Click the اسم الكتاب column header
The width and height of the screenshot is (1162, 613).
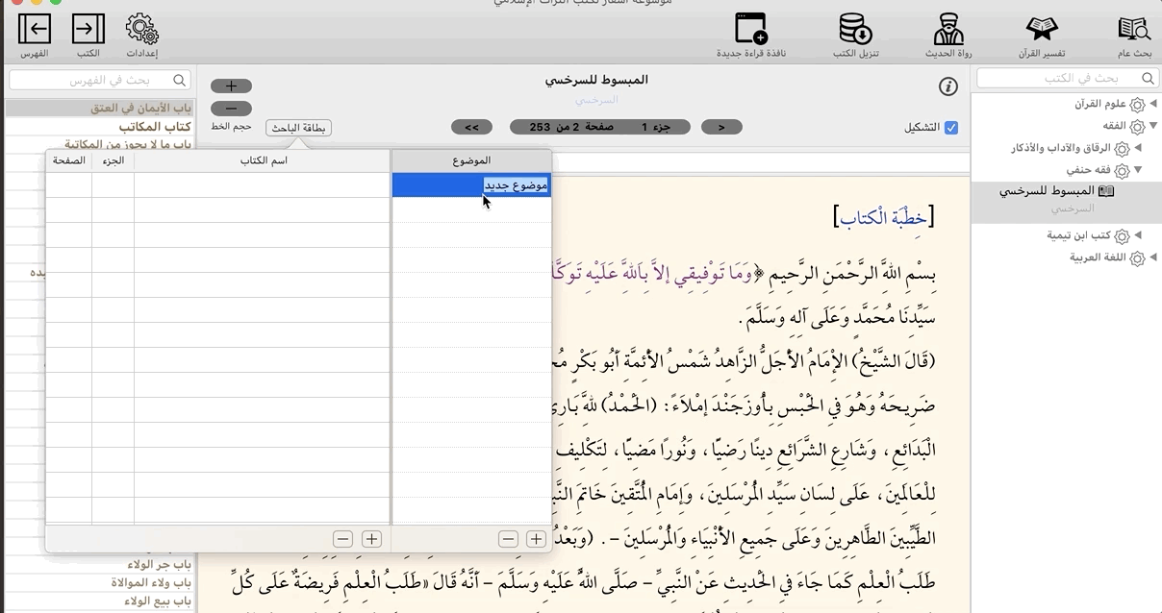[x=263, y=160]
